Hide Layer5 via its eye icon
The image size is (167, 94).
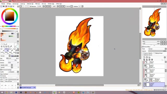click(x=145, y=65)
